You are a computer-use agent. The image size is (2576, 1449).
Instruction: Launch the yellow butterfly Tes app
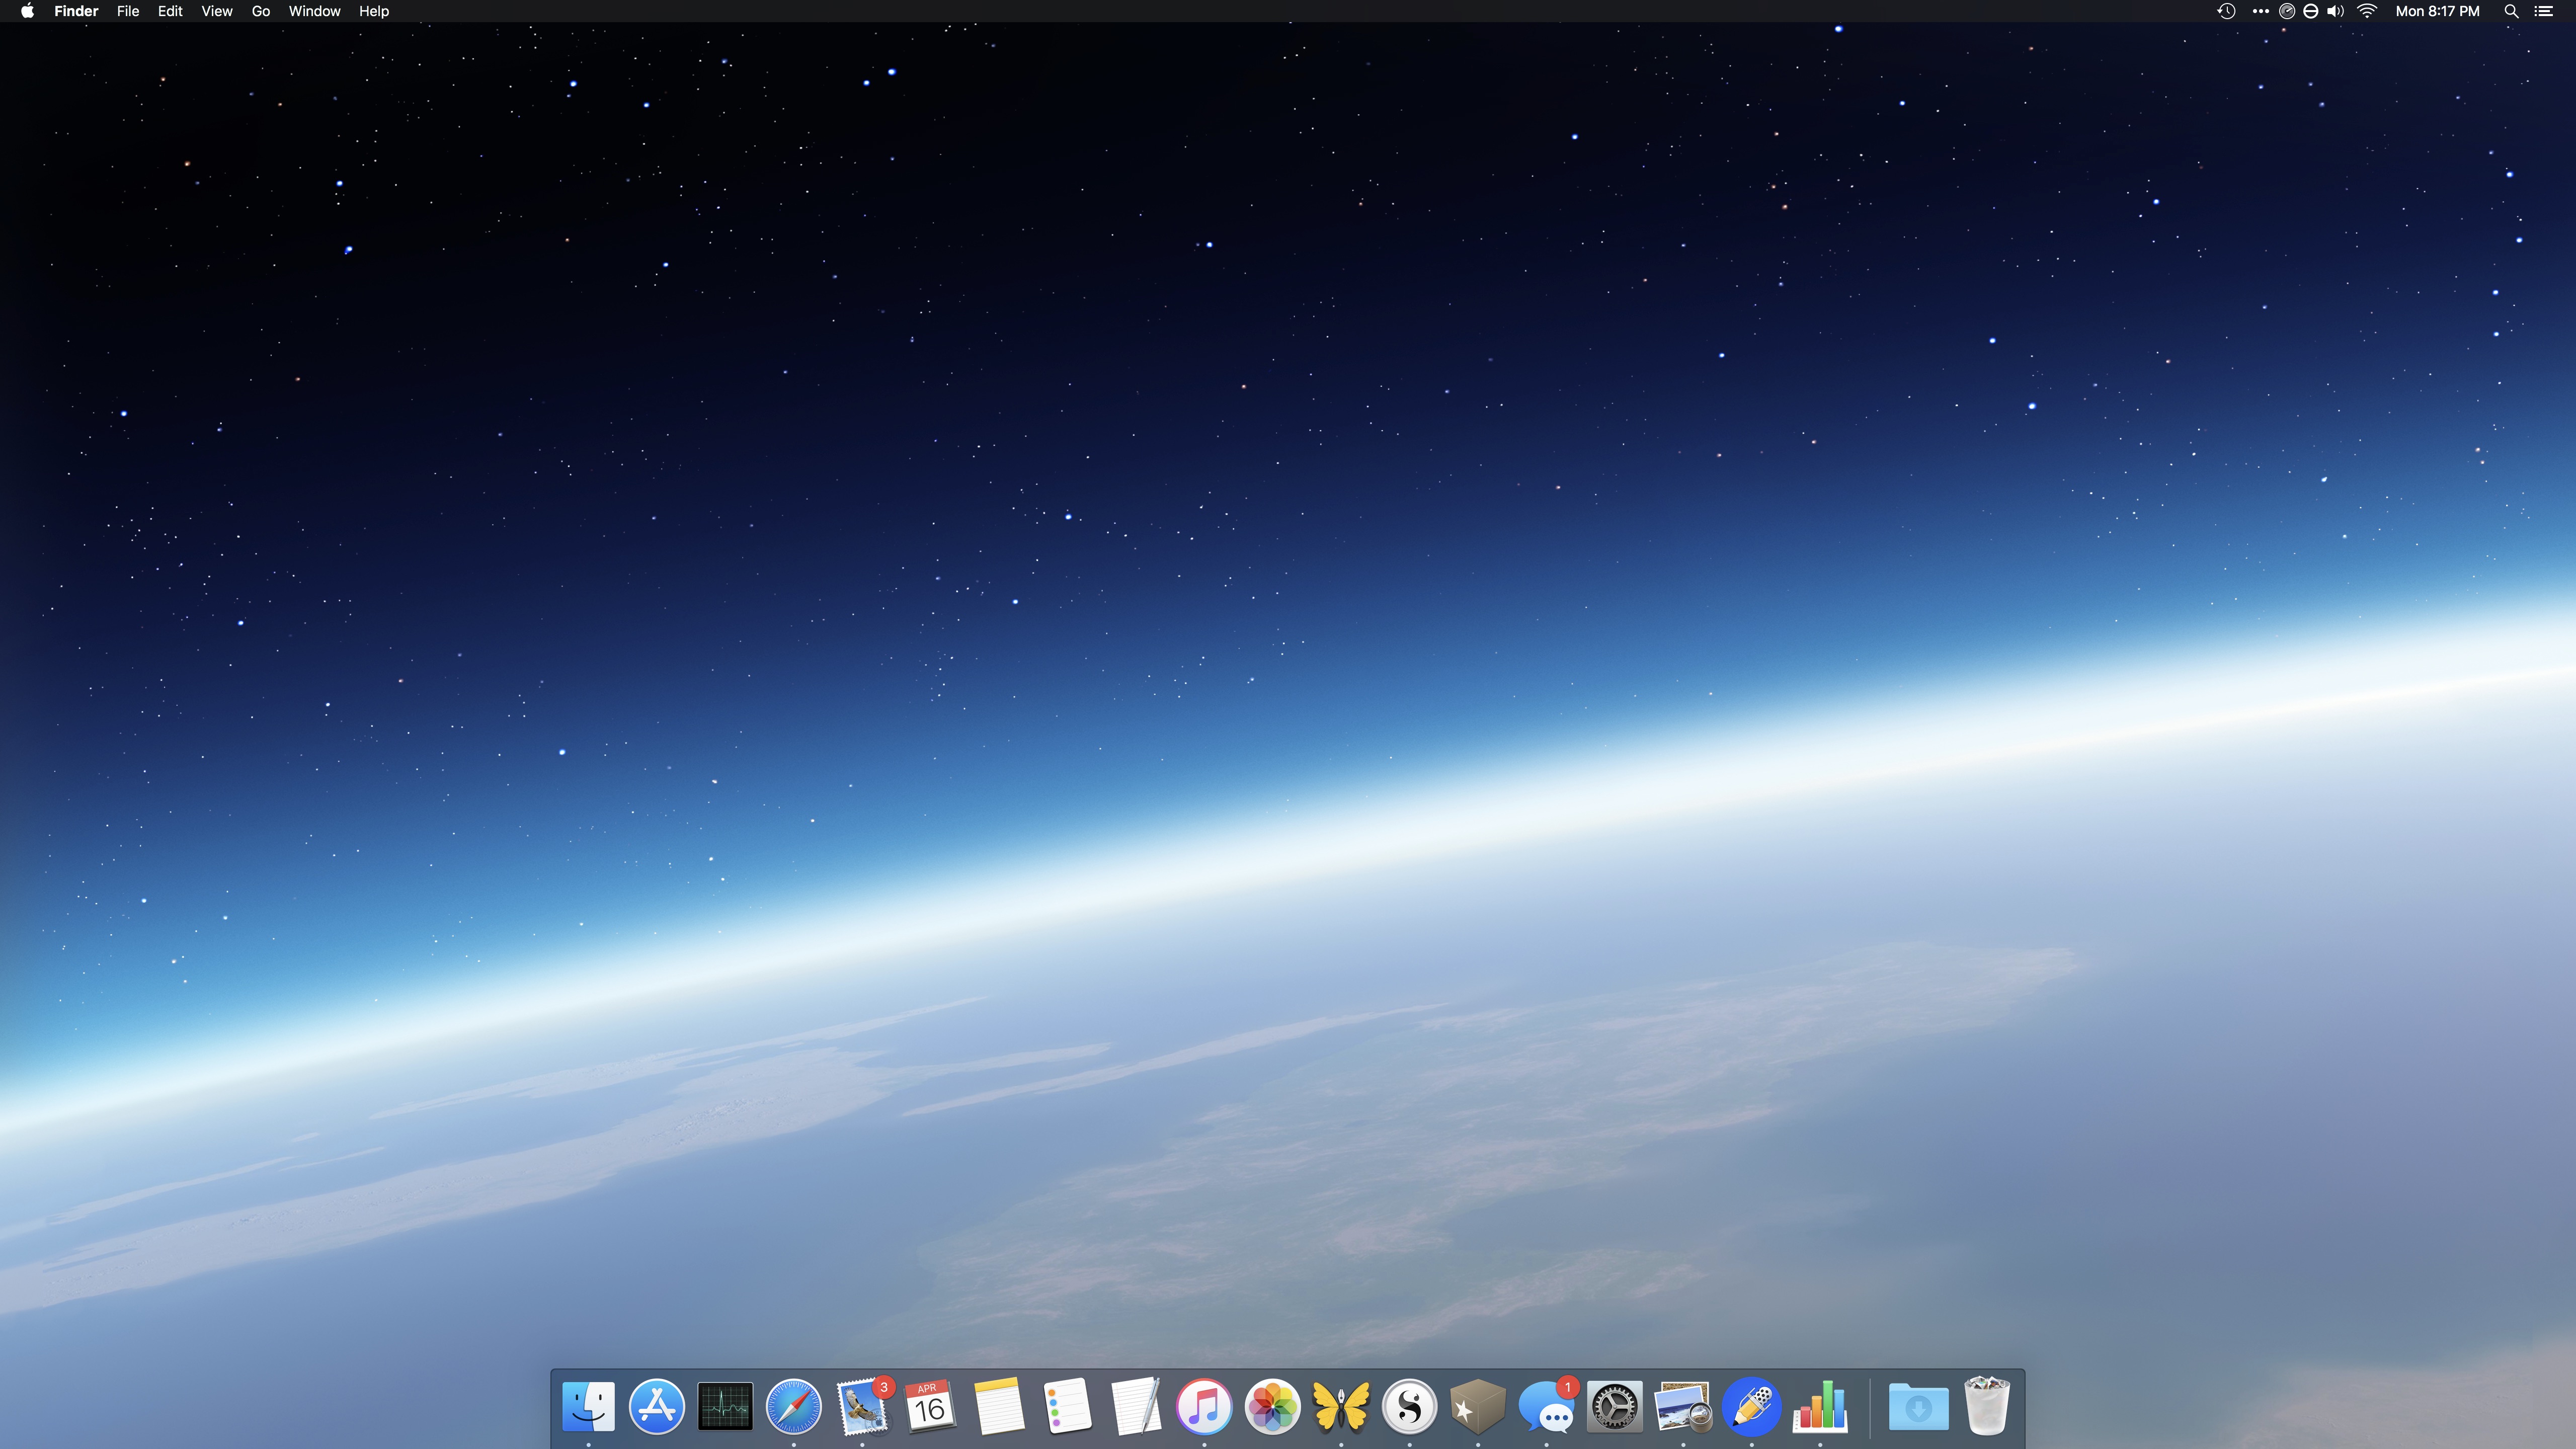click(1341, 1406)
